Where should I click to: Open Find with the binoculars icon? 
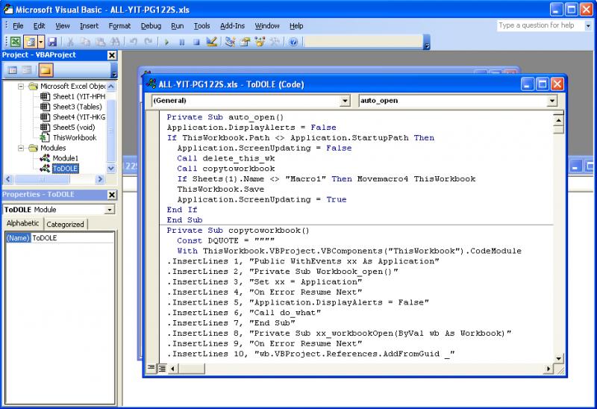pyautogui.click(x=115, y=42)
